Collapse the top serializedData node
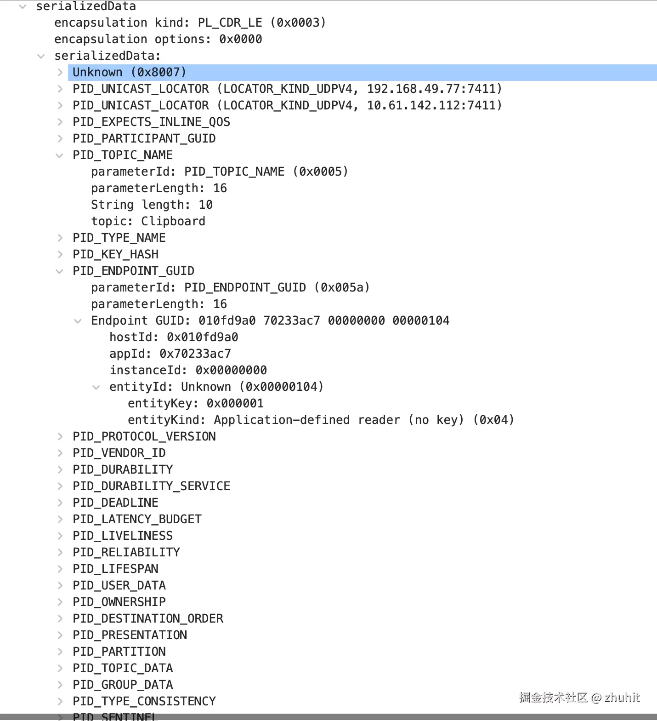The height and width of the screenshot is (721, 657). (x=23, y=6)
